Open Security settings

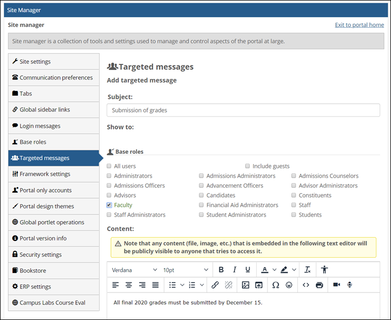click(x=54, y=254)
